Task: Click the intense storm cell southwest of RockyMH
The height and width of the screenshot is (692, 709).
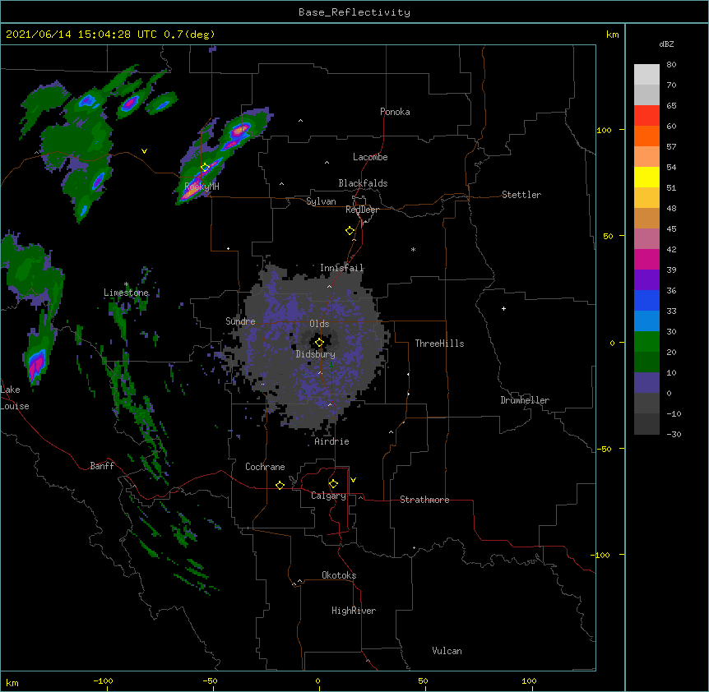Action: [x=190, y=191]
